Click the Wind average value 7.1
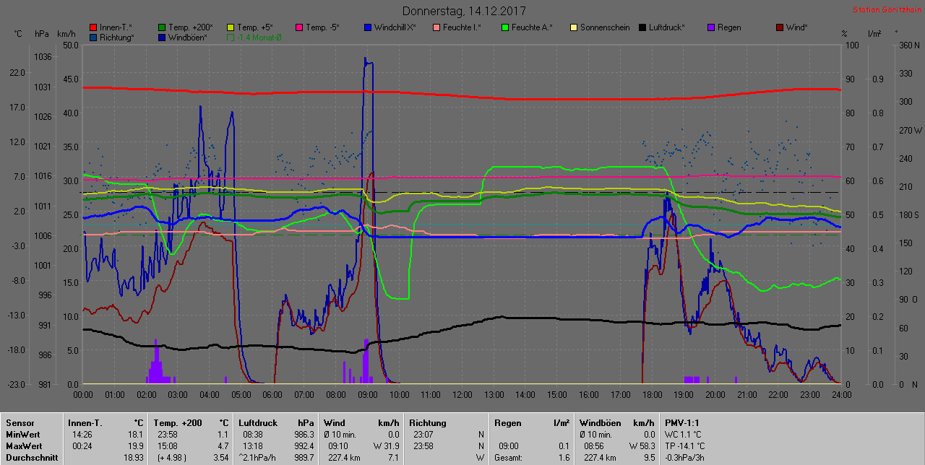Viewport: 925px width, 465px height. (x=392, y=458)
